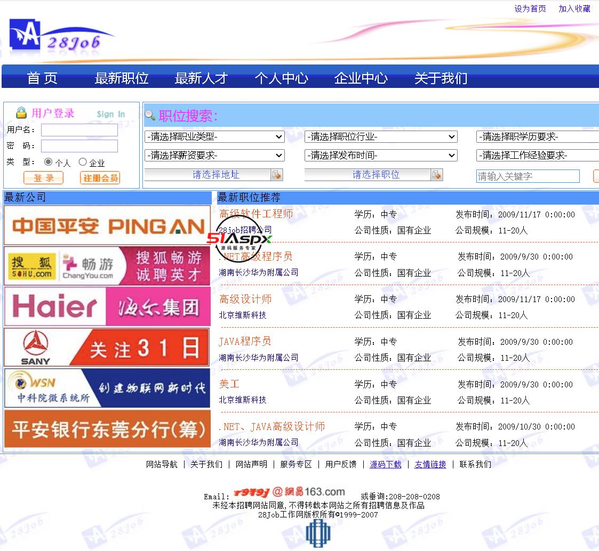
Task: Click the footer 网站导航 link
Action: [x=162, y=464]
